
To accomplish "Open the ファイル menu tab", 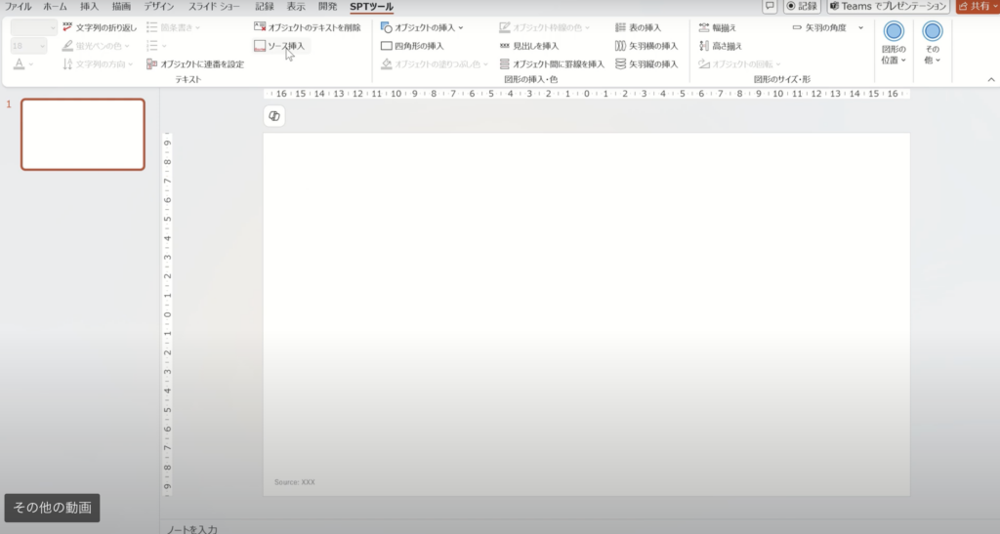I will (x=19, y=7).
